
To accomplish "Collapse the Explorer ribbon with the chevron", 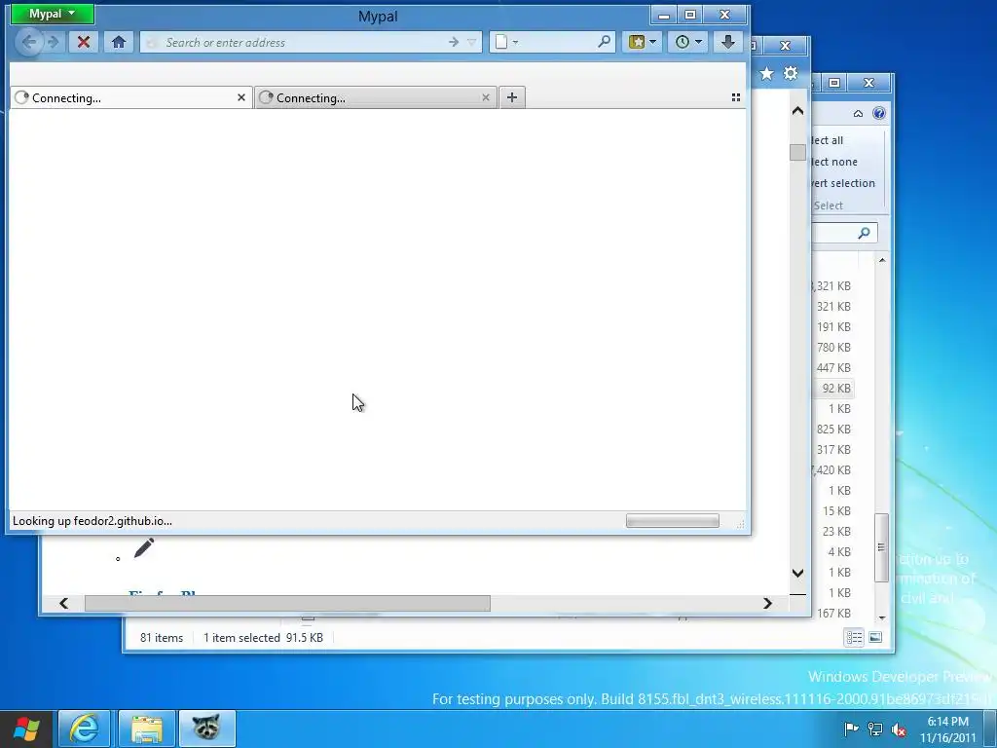I will [x=859, y=114].
